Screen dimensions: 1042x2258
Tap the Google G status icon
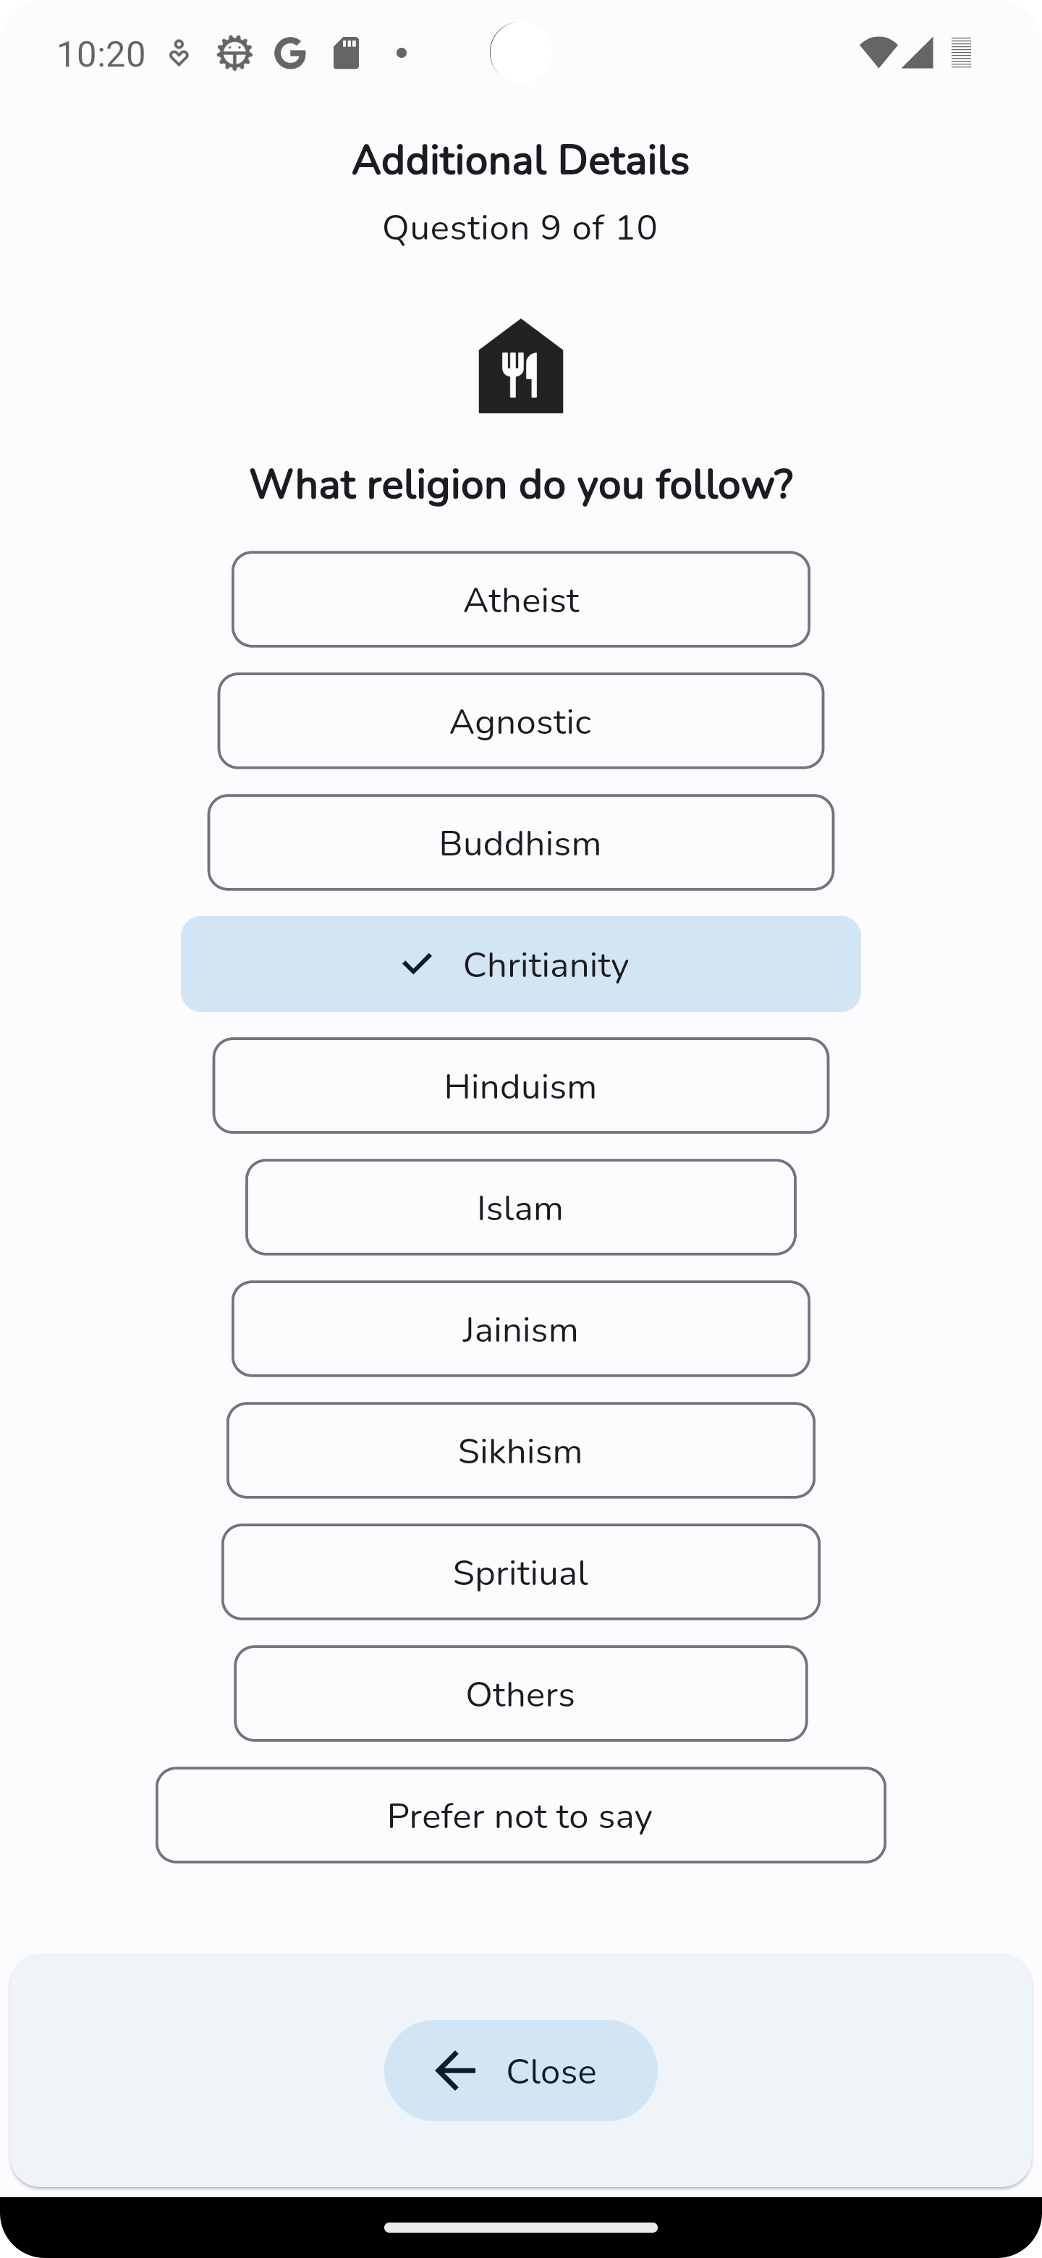tap(290, 54)
